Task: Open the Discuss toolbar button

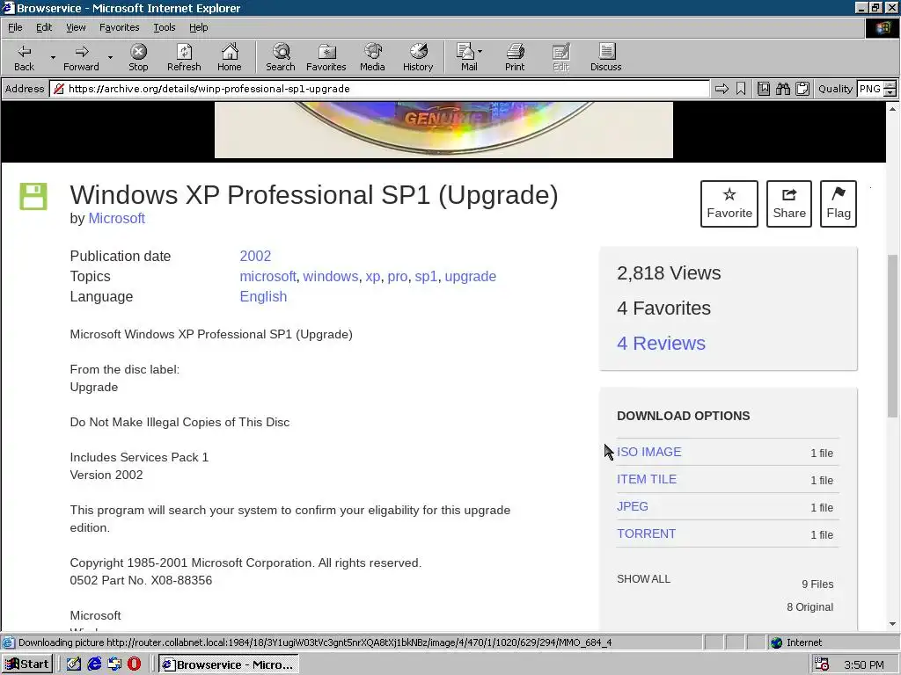Action: point(605,57)
